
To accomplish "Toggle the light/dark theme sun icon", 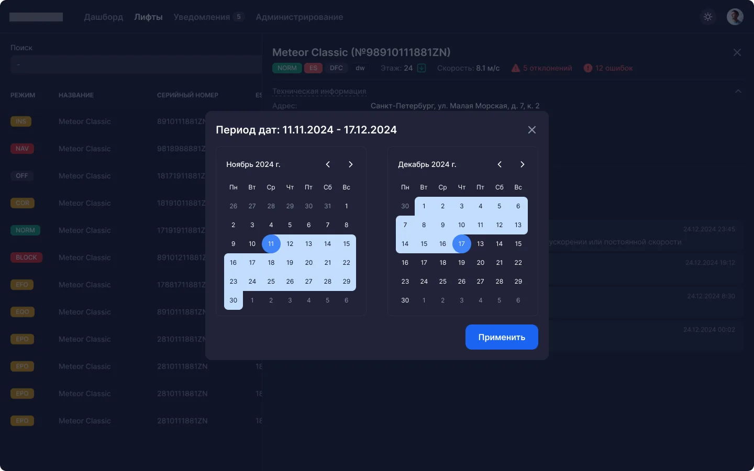I will tap(708, 17).
